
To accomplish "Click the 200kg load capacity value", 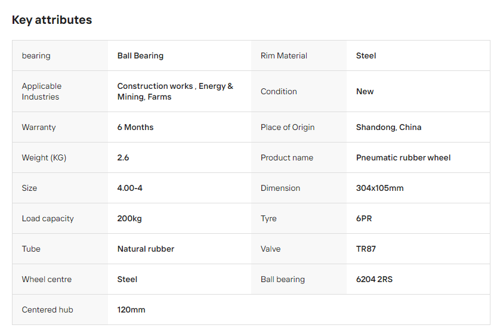I will coord(129,218).
